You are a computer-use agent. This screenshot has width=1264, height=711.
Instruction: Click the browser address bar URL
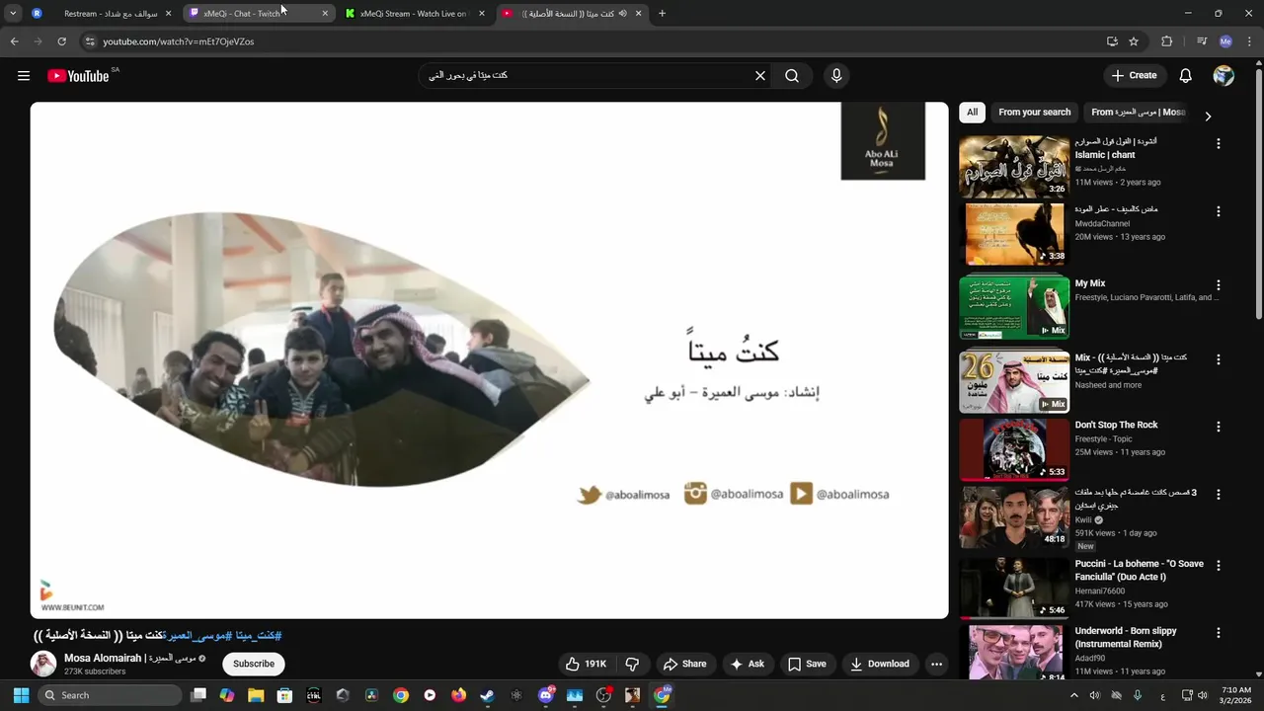(179, 41)
